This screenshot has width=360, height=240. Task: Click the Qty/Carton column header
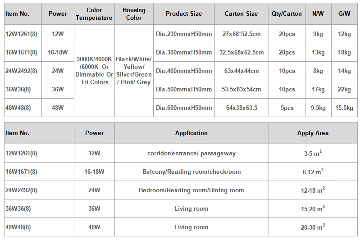[x=287, y=14]
